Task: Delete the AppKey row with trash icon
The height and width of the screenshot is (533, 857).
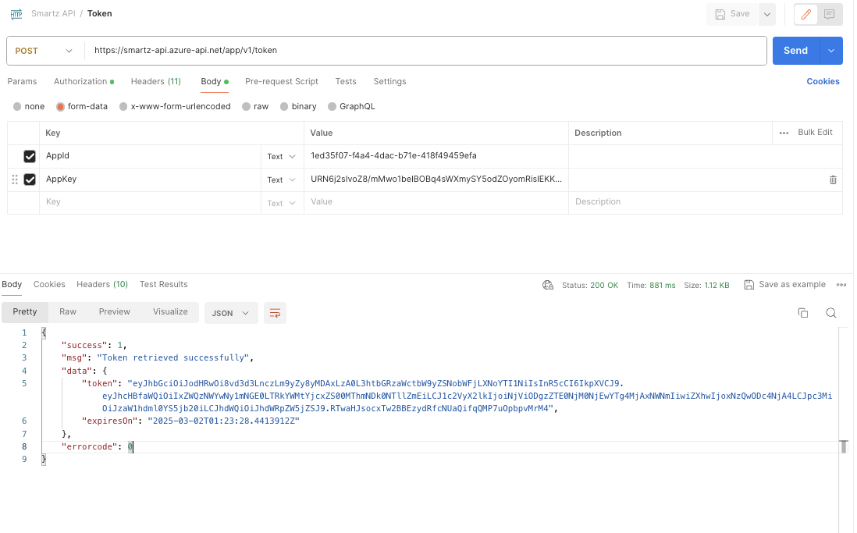Action: click(833, 179)
